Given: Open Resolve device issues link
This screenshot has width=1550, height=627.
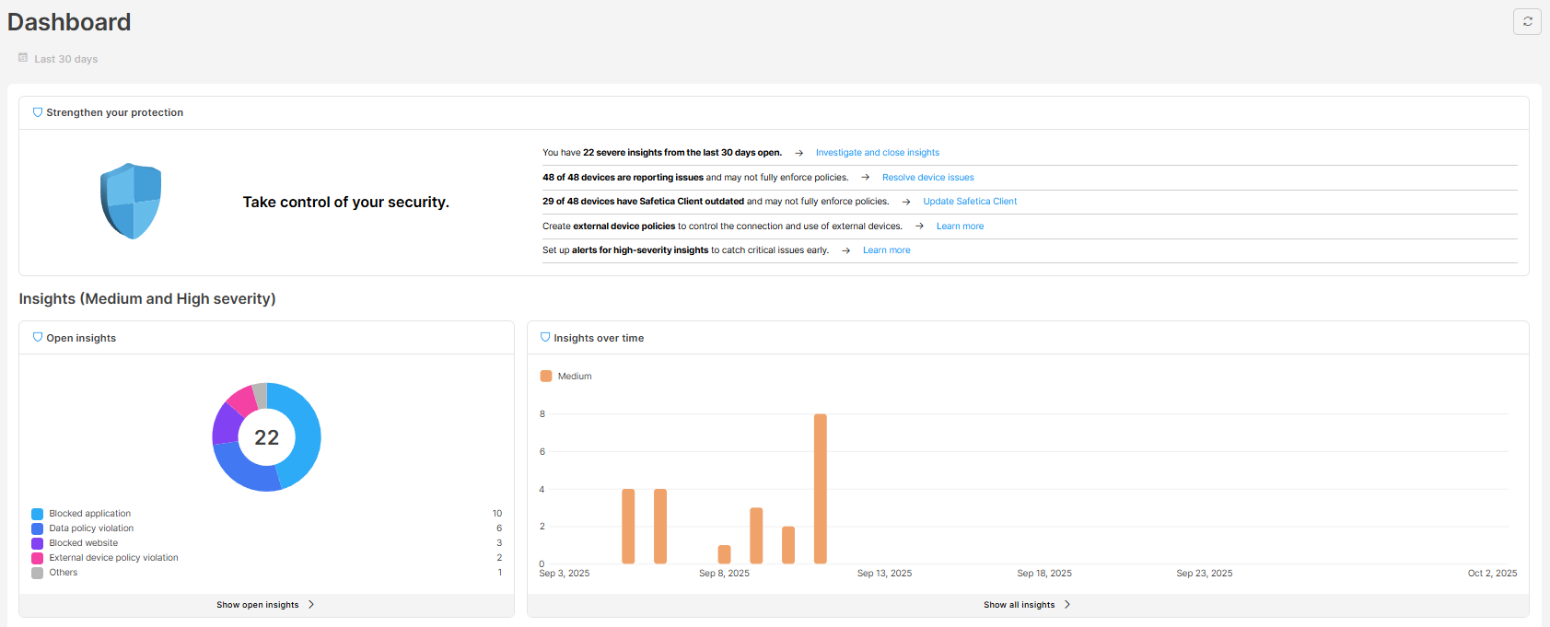Looking at the screenshot, I should [x=927, y=178].
